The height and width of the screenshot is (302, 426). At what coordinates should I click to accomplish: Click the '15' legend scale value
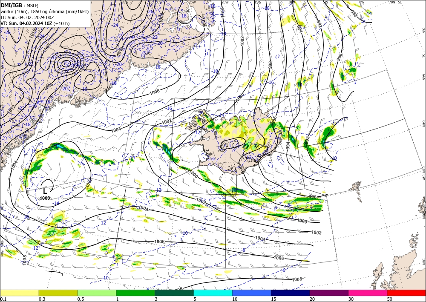tap(273, 299)
